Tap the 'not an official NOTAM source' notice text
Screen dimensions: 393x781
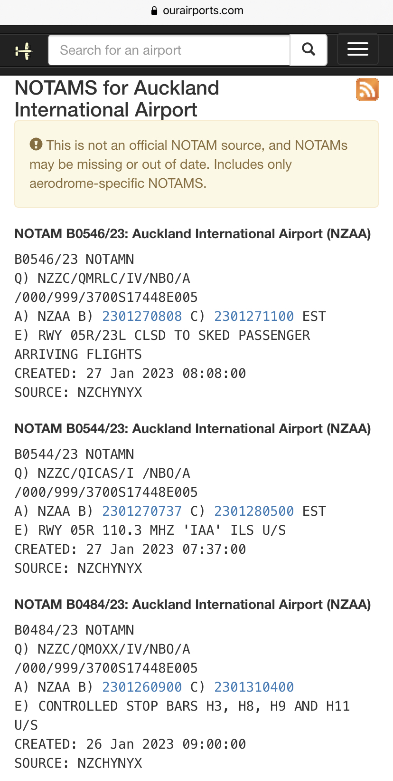pyautogui.click(x=190, y=164)
